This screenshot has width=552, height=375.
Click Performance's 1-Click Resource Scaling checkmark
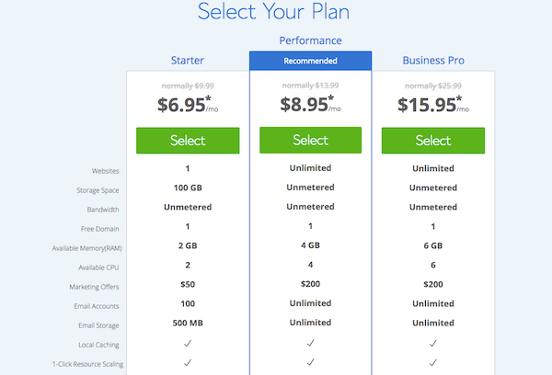coord(310,364)
